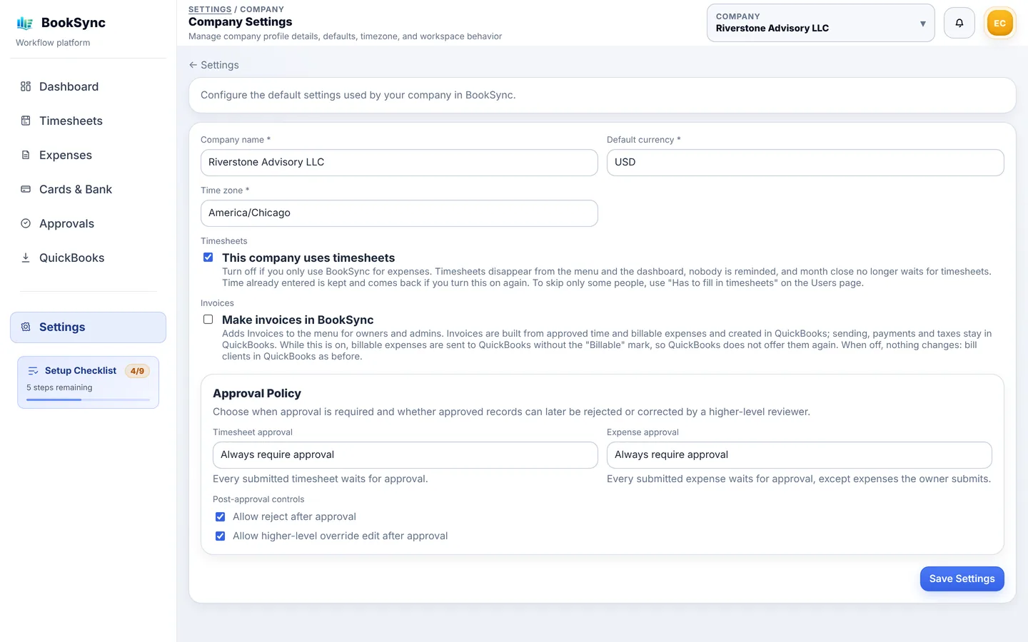Click the QuickBooks download icon
Image resolution: width=1028 pixels, height=642 pixels.
coord(26,258)
